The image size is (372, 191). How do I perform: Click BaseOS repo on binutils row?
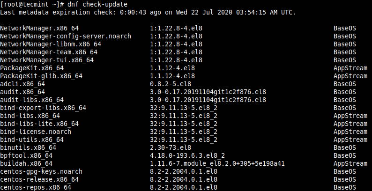click(x=345, y=147)
